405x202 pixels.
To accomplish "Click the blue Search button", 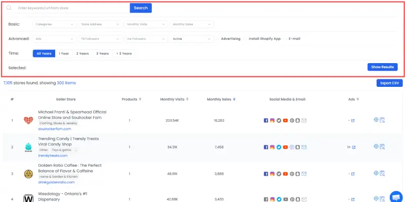I will (x=141, y=8).
